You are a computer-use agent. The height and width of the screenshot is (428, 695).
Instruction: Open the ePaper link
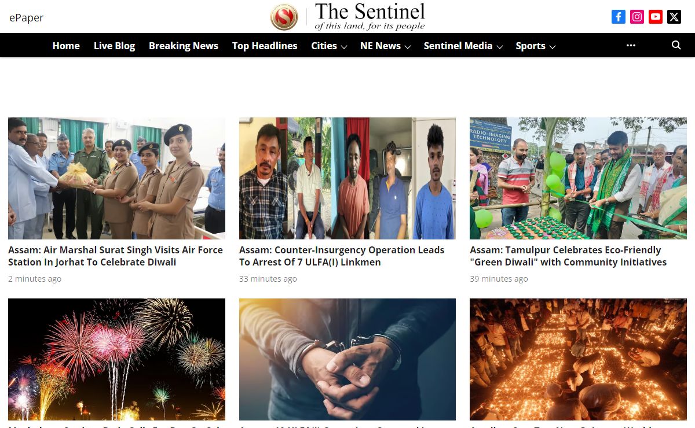point(27,17)
